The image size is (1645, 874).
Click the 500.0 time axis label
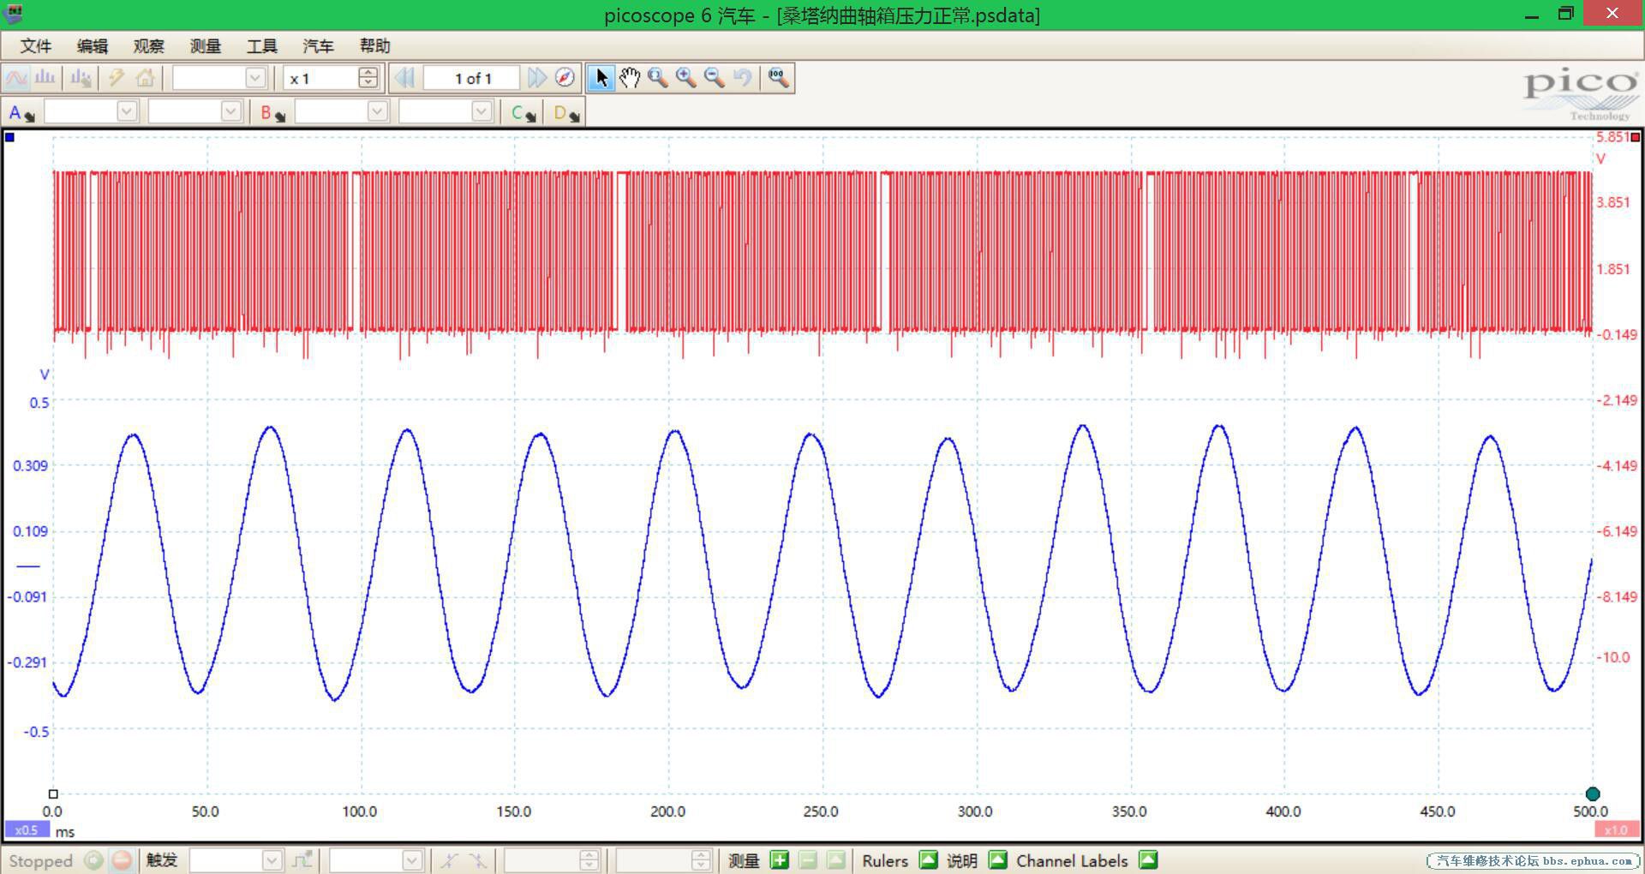1591,811
